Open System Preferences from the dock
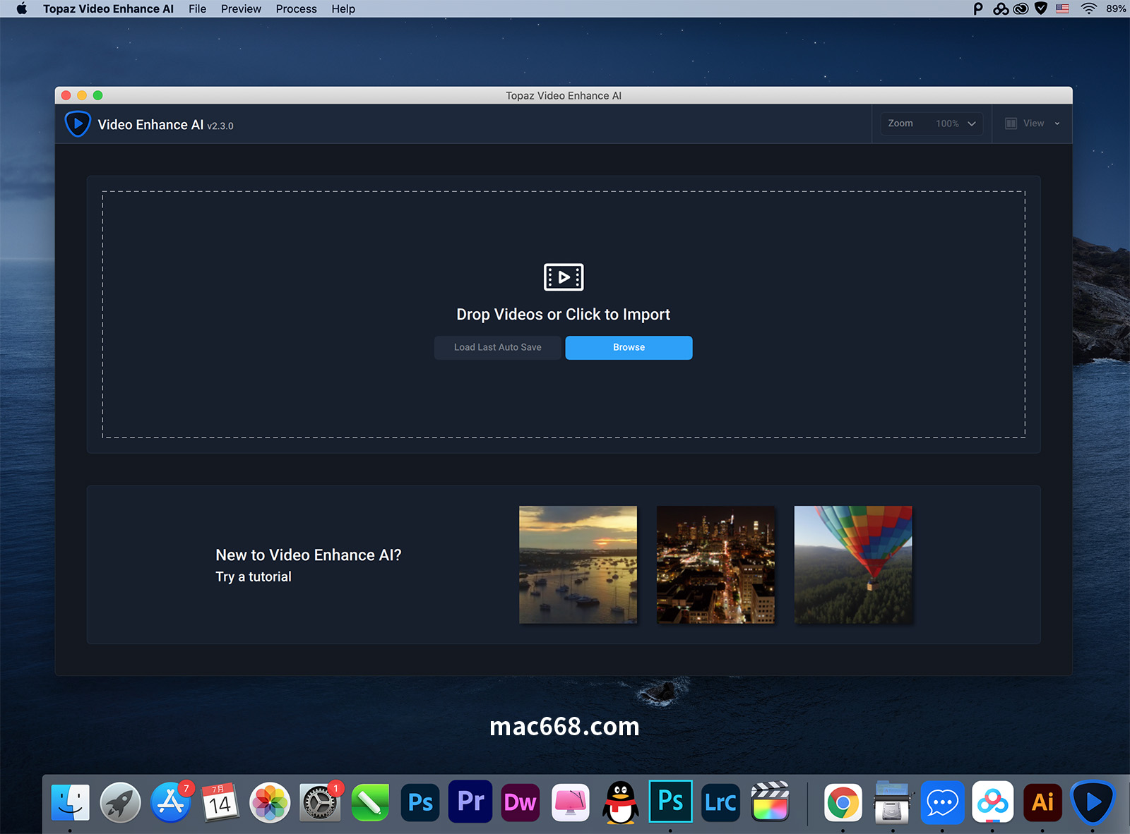 [320, 802]
